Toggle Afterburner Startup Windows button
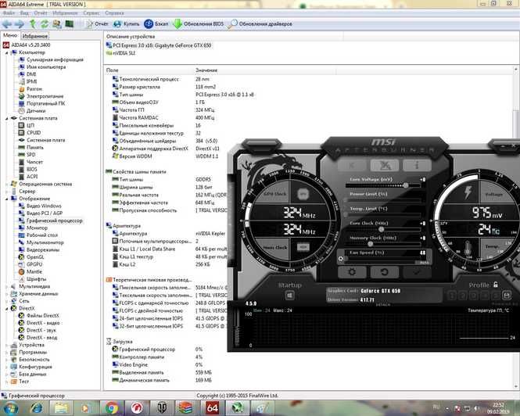Viewport: 520px width, 416px height. [x=289, y=295]
